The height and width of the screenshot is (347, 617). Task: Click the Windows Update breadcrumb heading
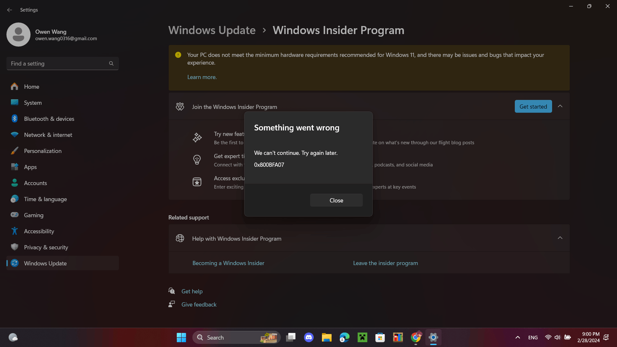pyautogui.click(x=212, y=30)
